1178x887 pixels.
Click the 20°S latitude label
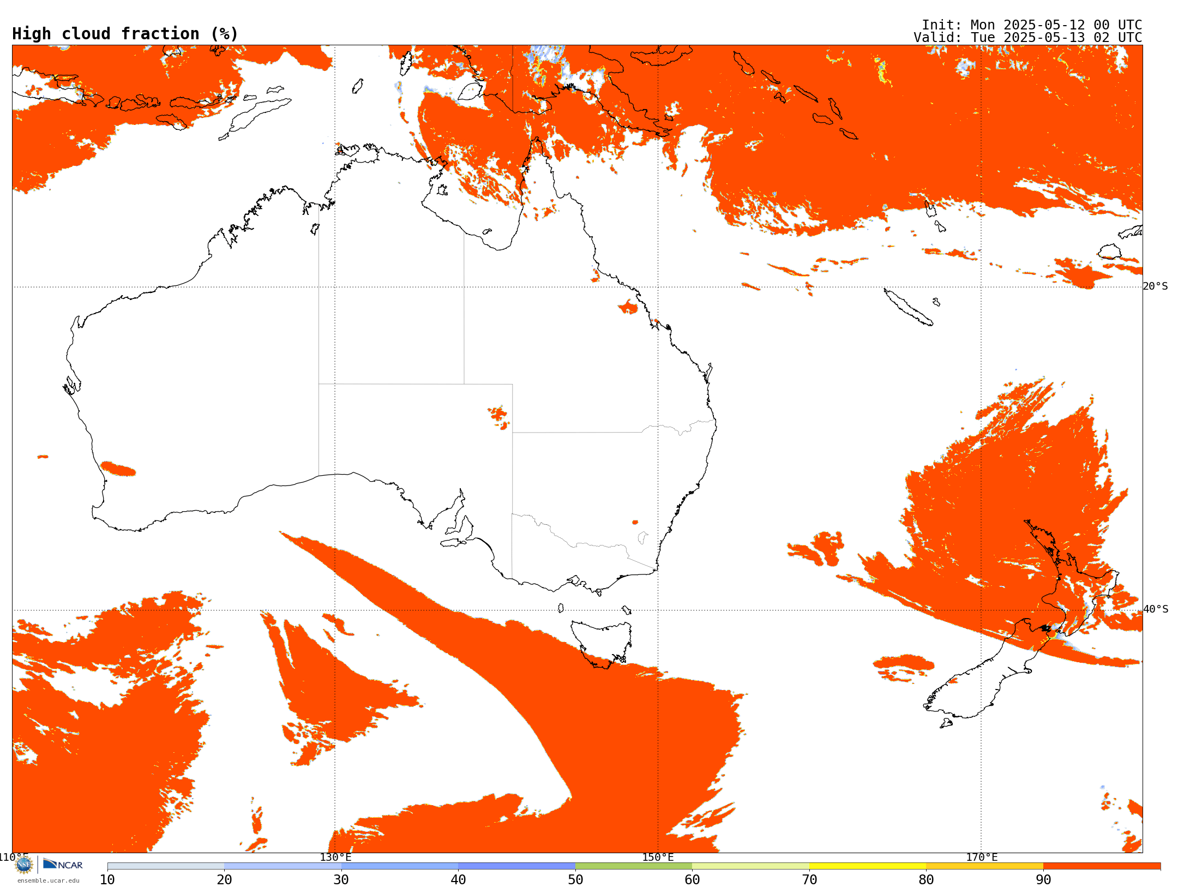pos(1156,286)
